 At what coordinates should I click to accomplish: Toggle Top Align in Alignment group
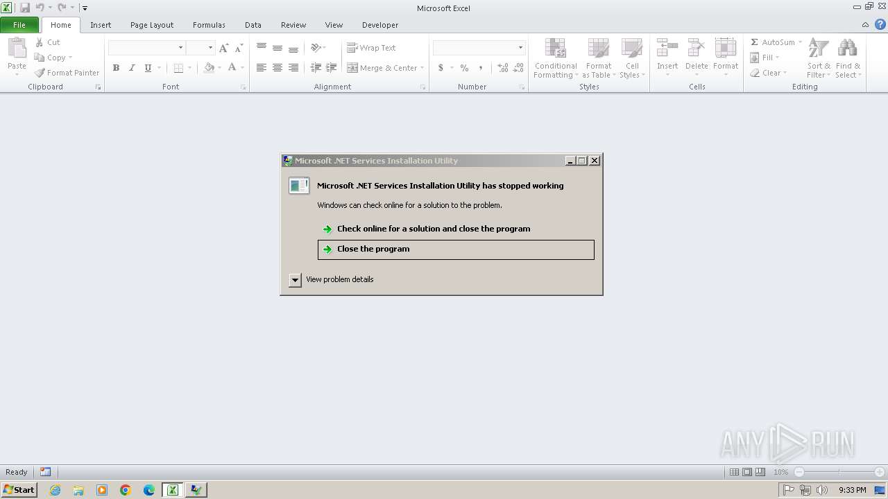[x=262, y=48]
